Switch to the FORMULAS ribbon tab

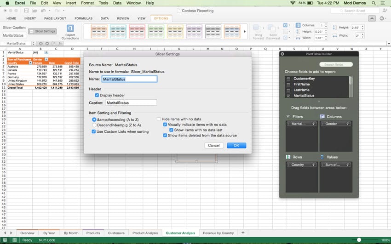point(83,18)
